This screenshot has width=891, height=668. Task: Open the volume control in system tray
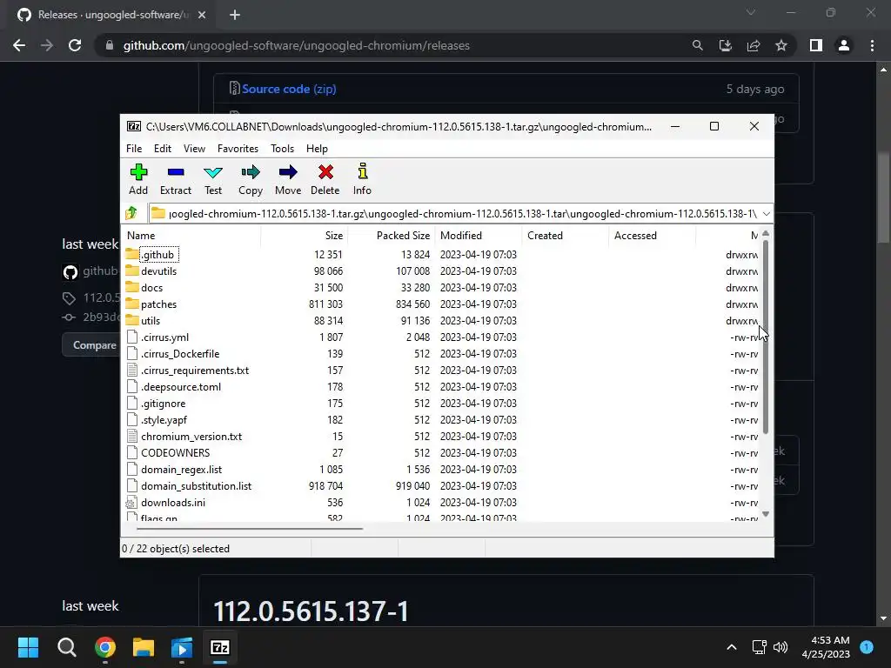coord(780,647)
